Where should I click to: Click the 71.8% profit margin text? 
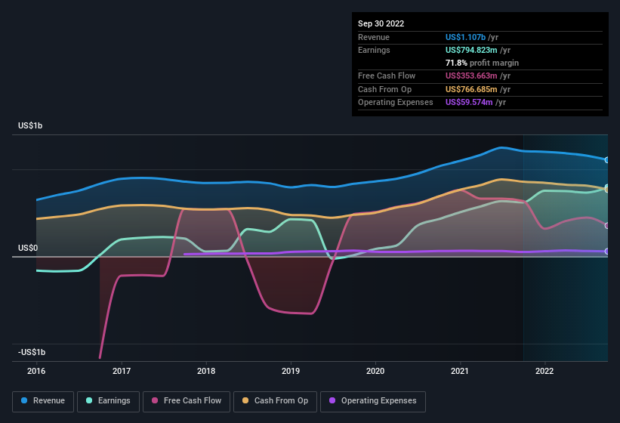[482, 63]
